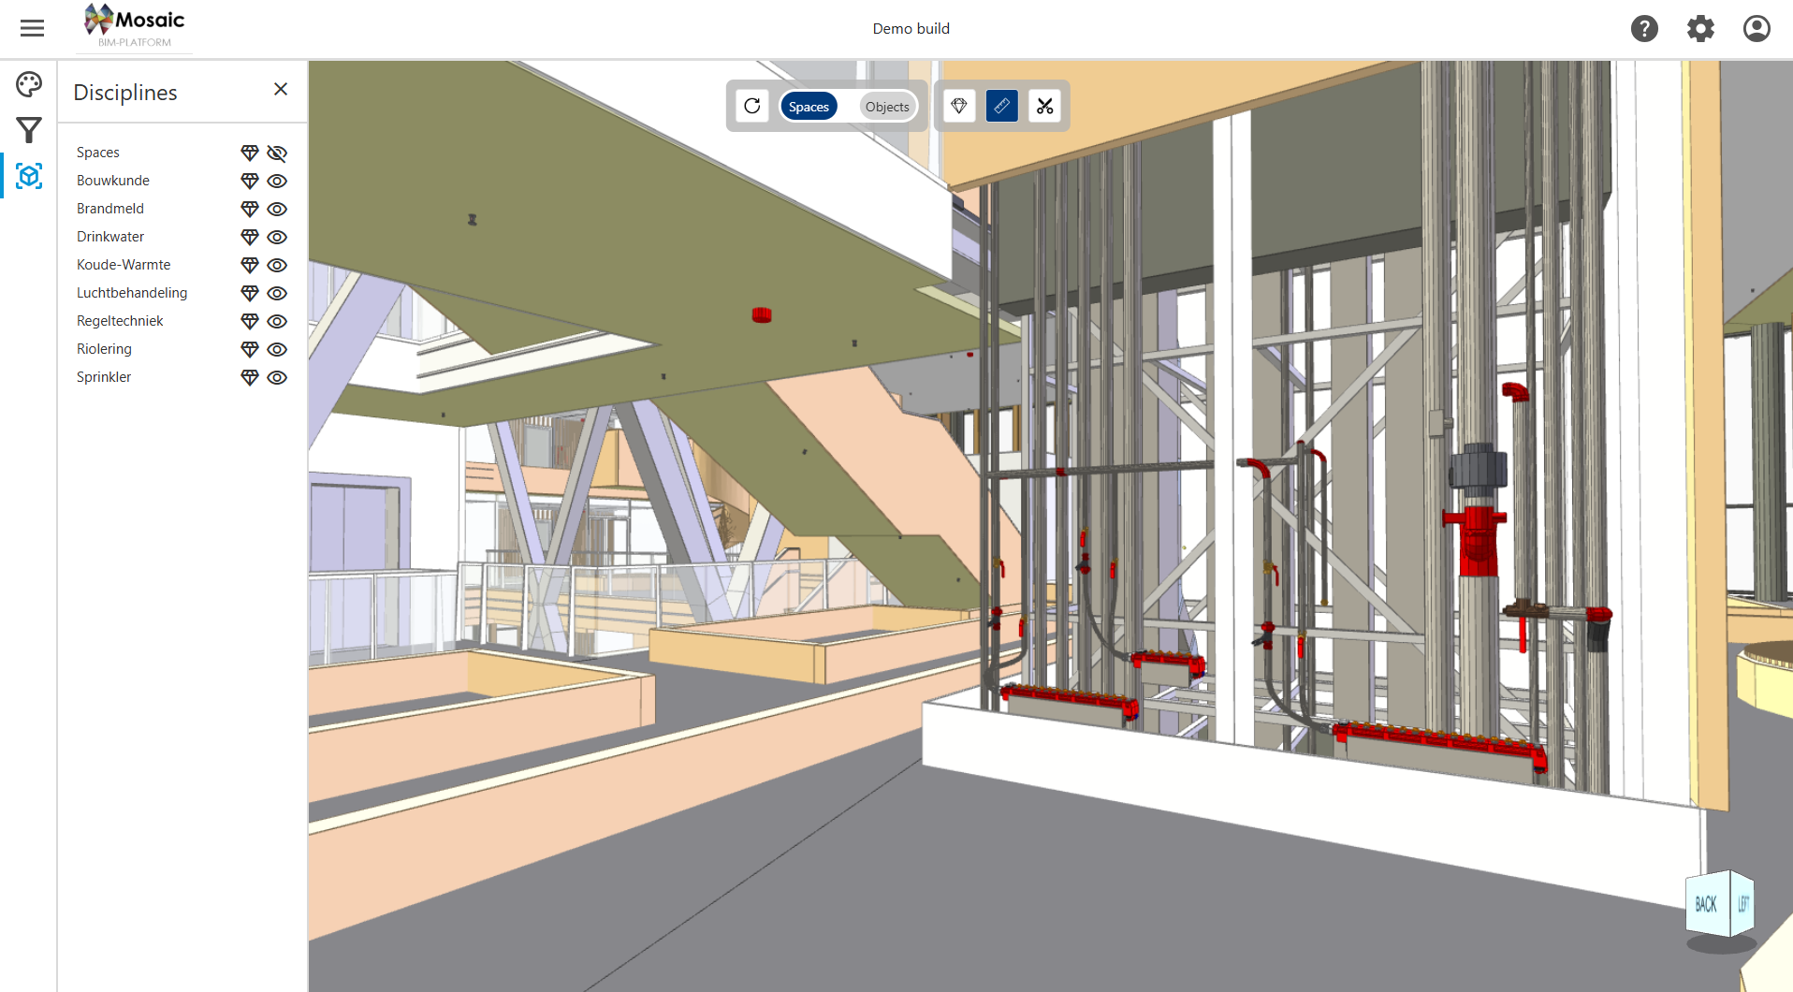Image resolution: width=1793 pixels, height=992 pixels.
Task: Activate the measure ruler tool
Action: [1002, 106]
